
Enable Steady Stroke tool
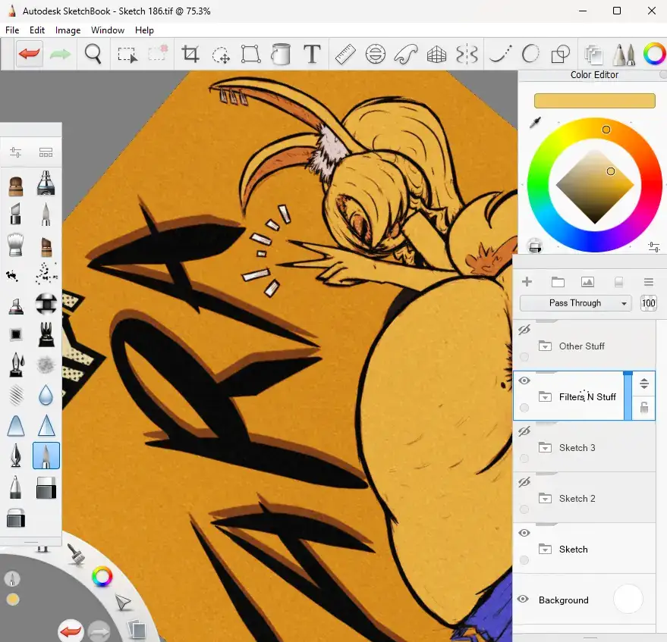(500, 54)
